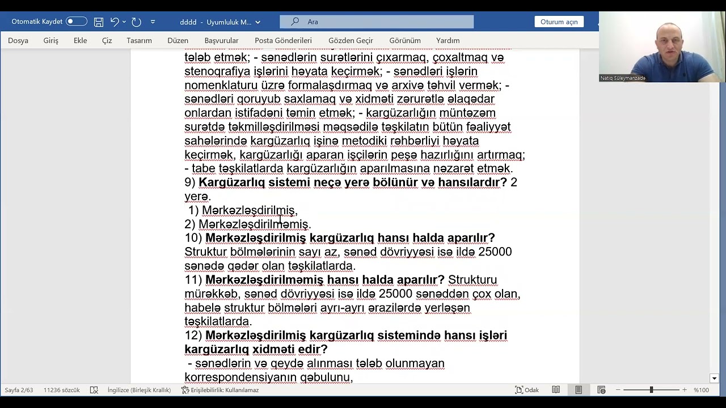Select the Posta Gönderileri tab
Image resolution: width=726 pixels, height=408 pixels.
click(283, 40)
